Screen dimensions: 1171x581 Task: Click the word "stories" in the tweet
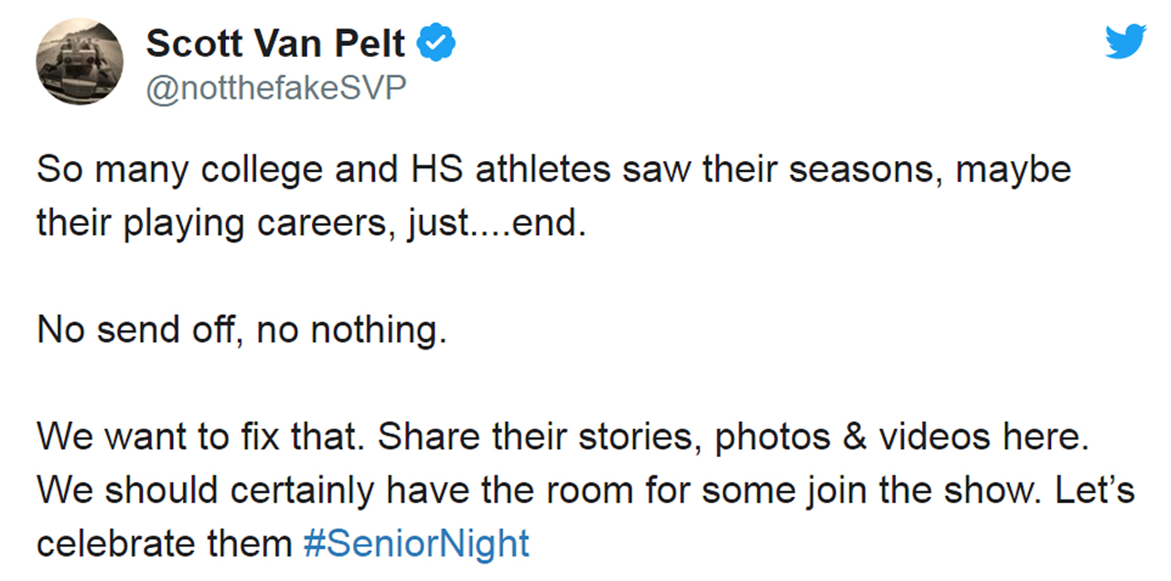(639, 437)
